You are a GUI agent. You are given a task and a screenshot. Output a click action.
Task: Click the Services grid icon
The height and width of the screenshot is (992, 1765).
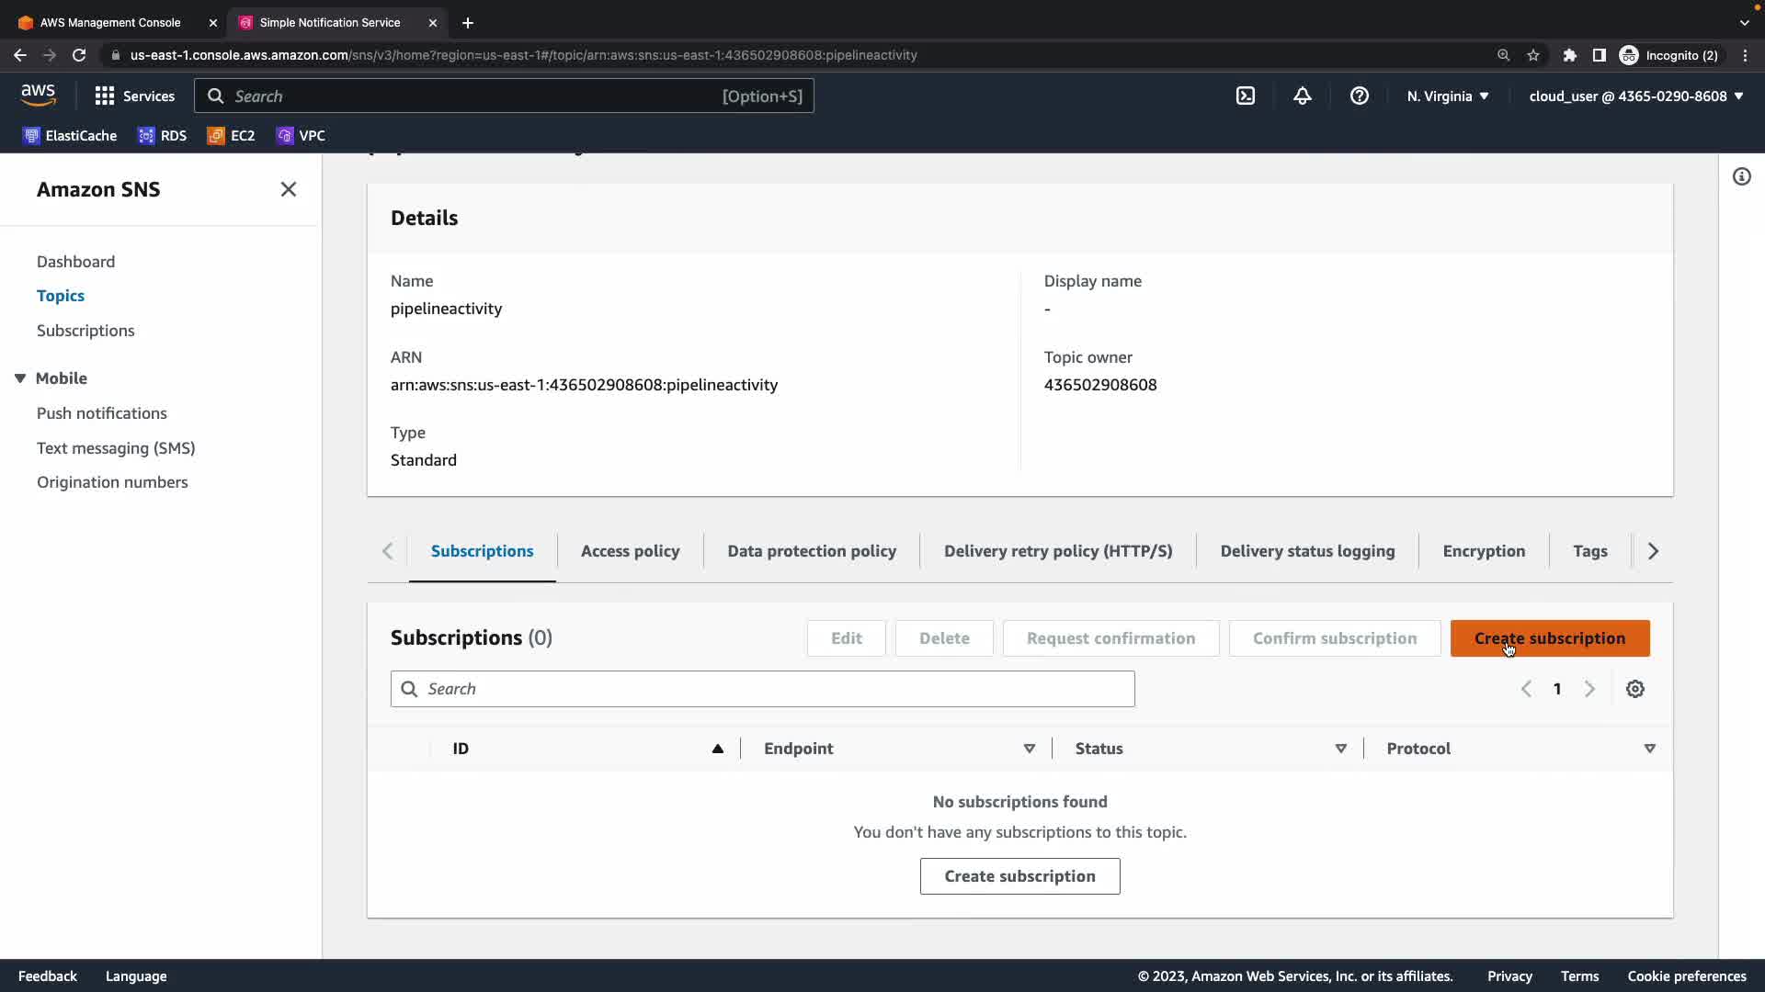pos(105,96)
